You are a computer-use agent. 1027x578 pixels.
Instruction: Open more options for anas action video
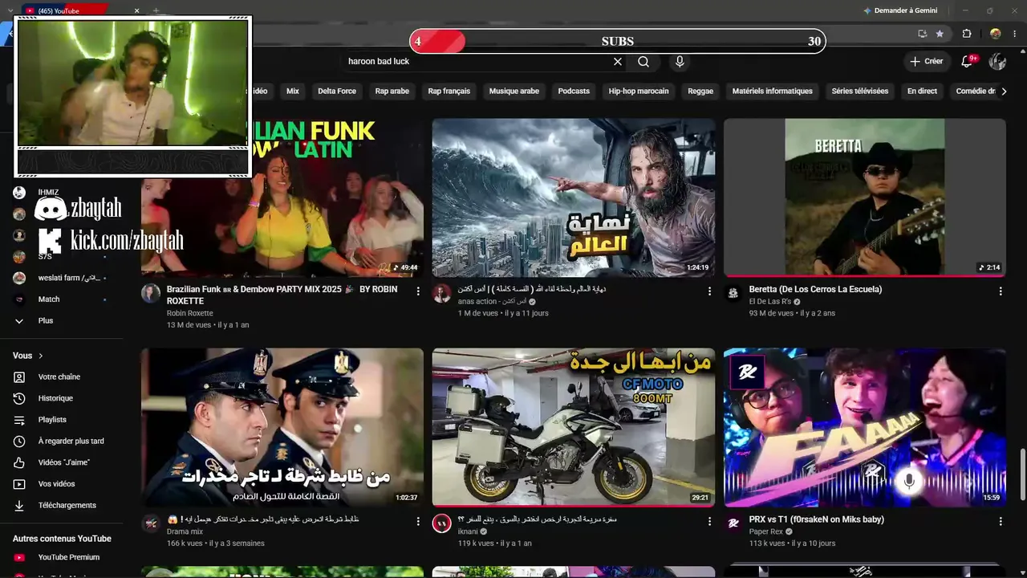(x=709, y=291)
